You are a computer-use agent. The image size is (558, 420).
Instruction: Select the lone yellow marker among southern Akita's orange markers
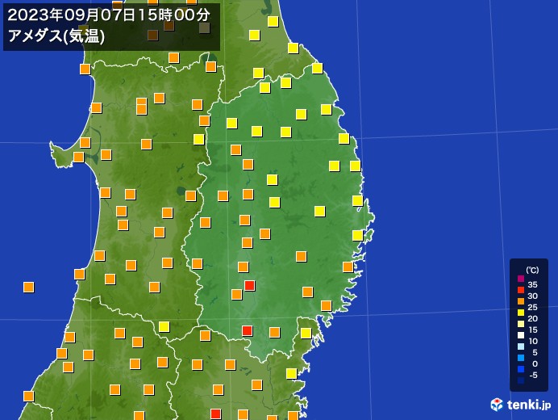coord(164,326)
